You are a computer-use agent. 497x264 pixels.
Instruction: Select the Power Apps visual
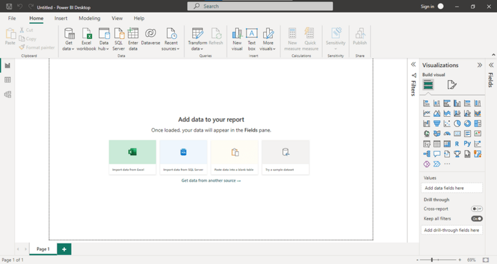click(x=426, y=164)
